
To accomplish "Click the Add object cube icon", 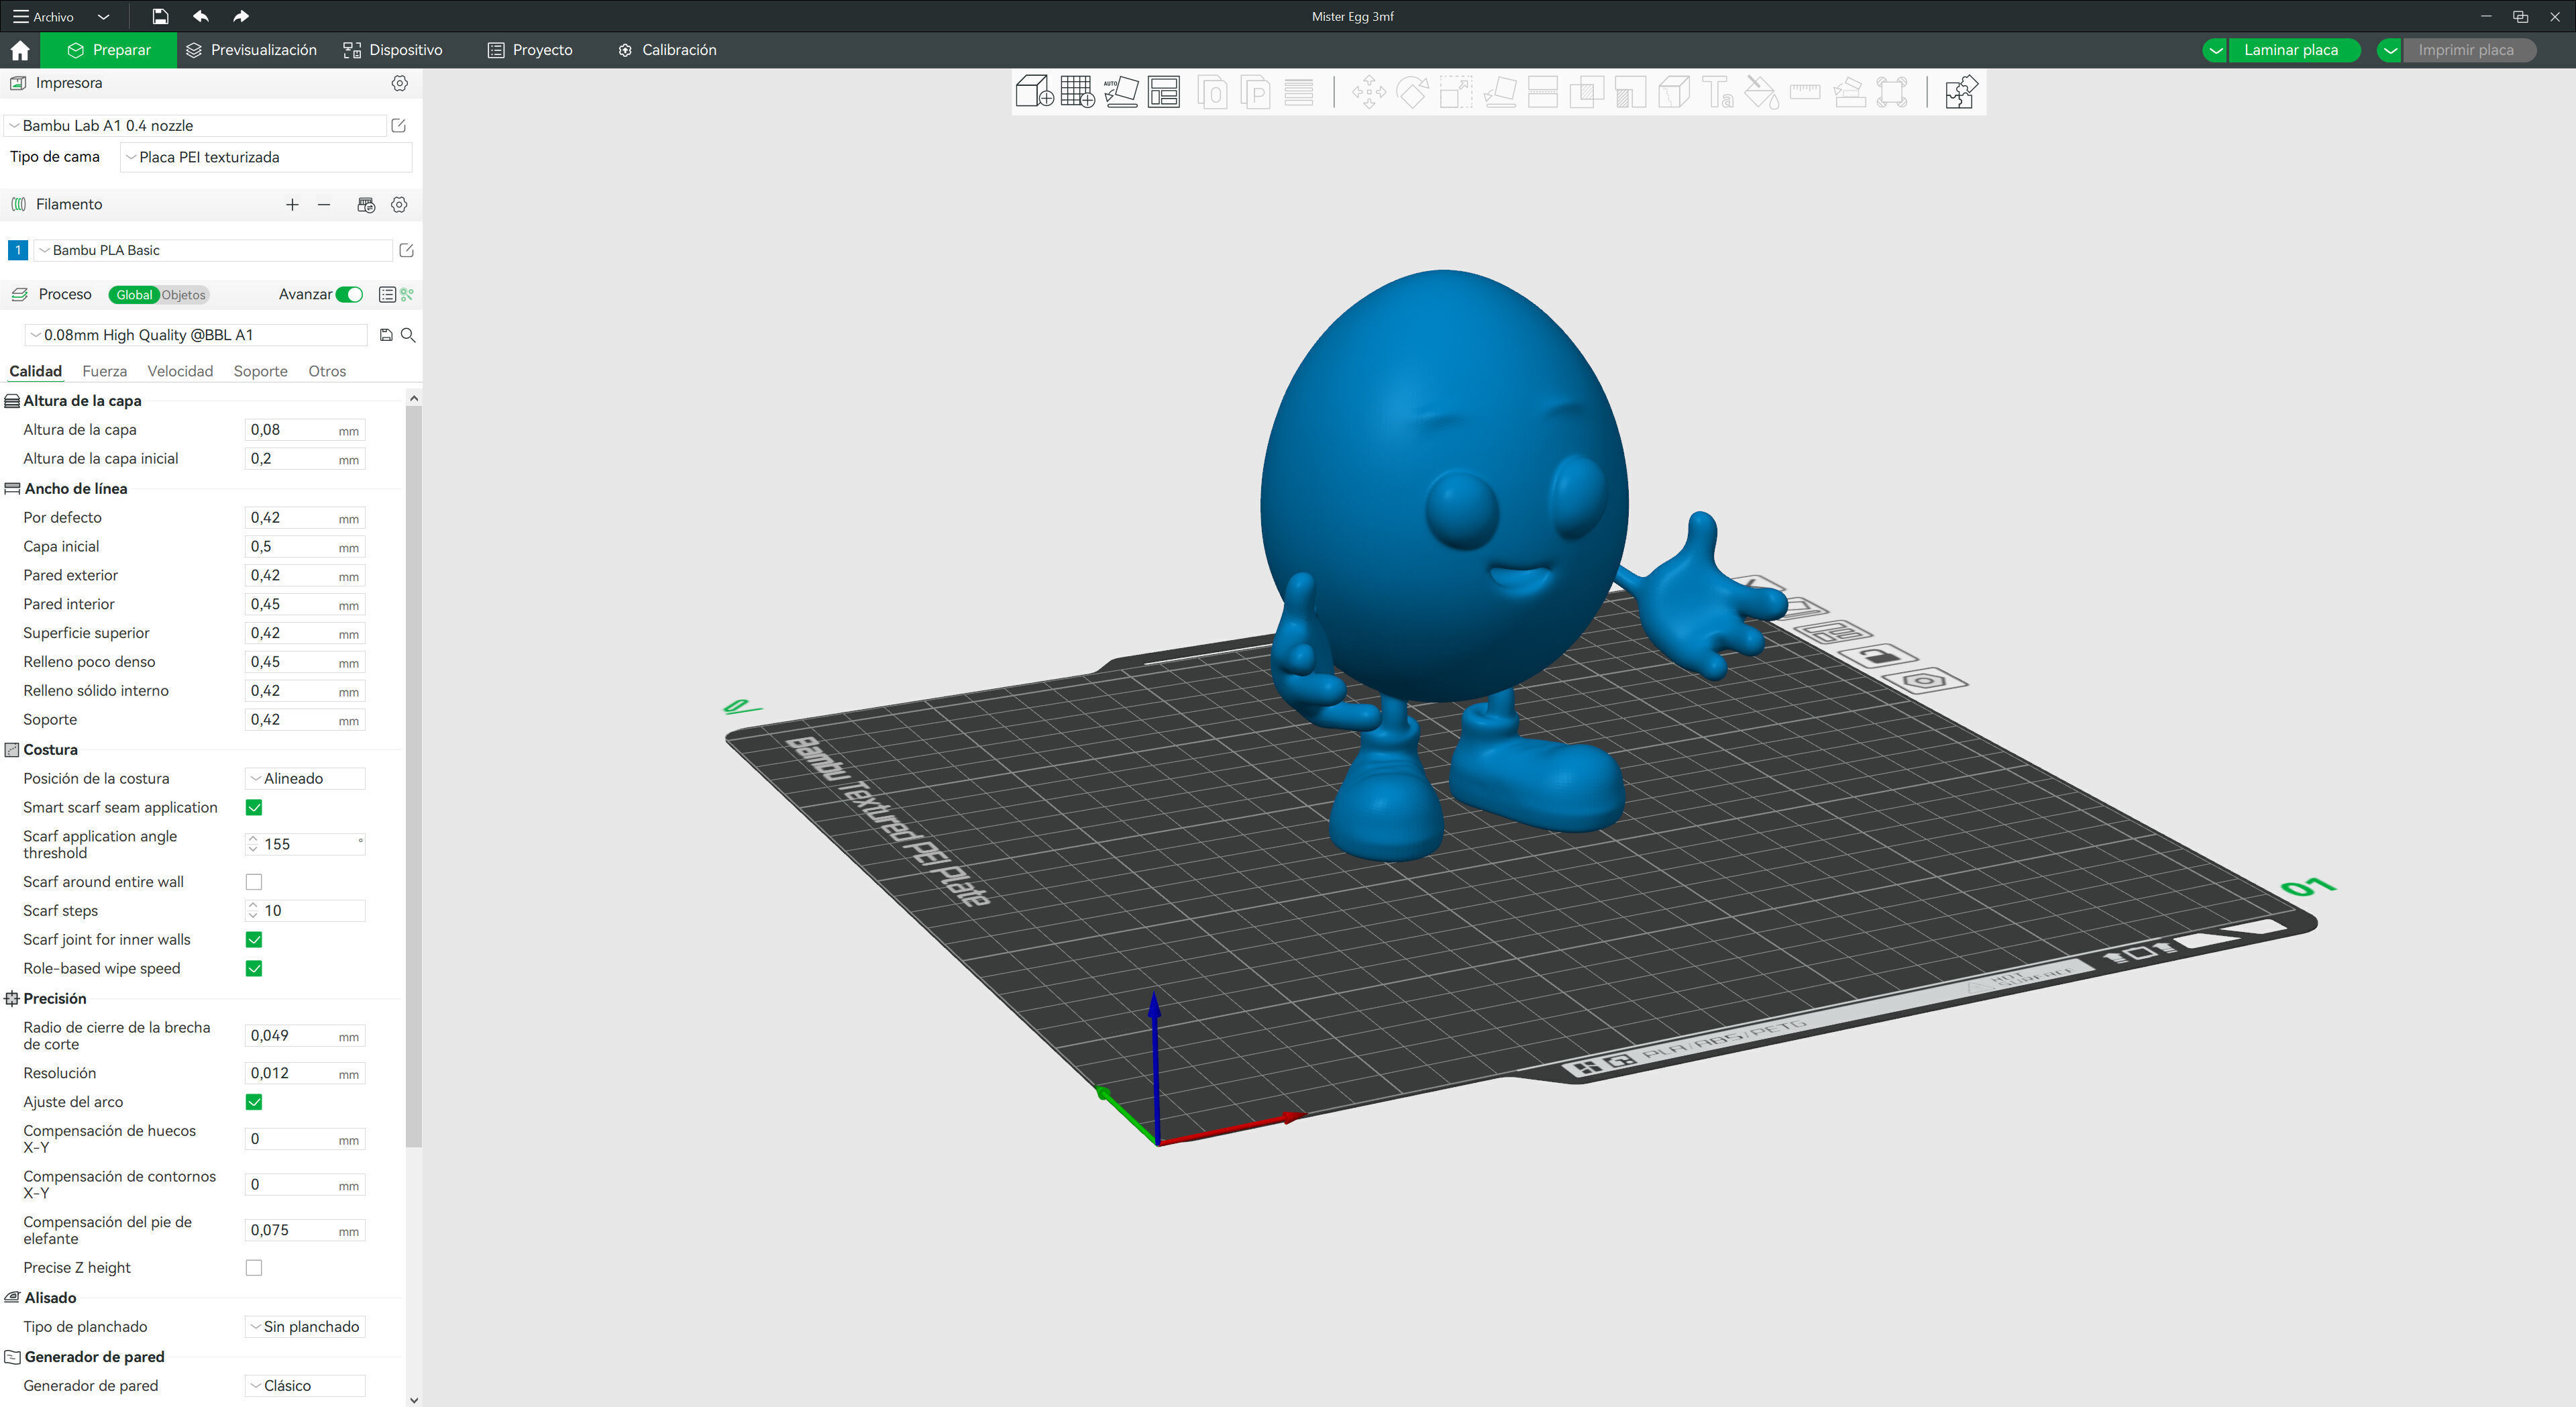I will click(x=1034, y=92).
